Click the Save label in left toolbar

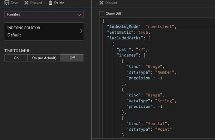coord(14,3)
